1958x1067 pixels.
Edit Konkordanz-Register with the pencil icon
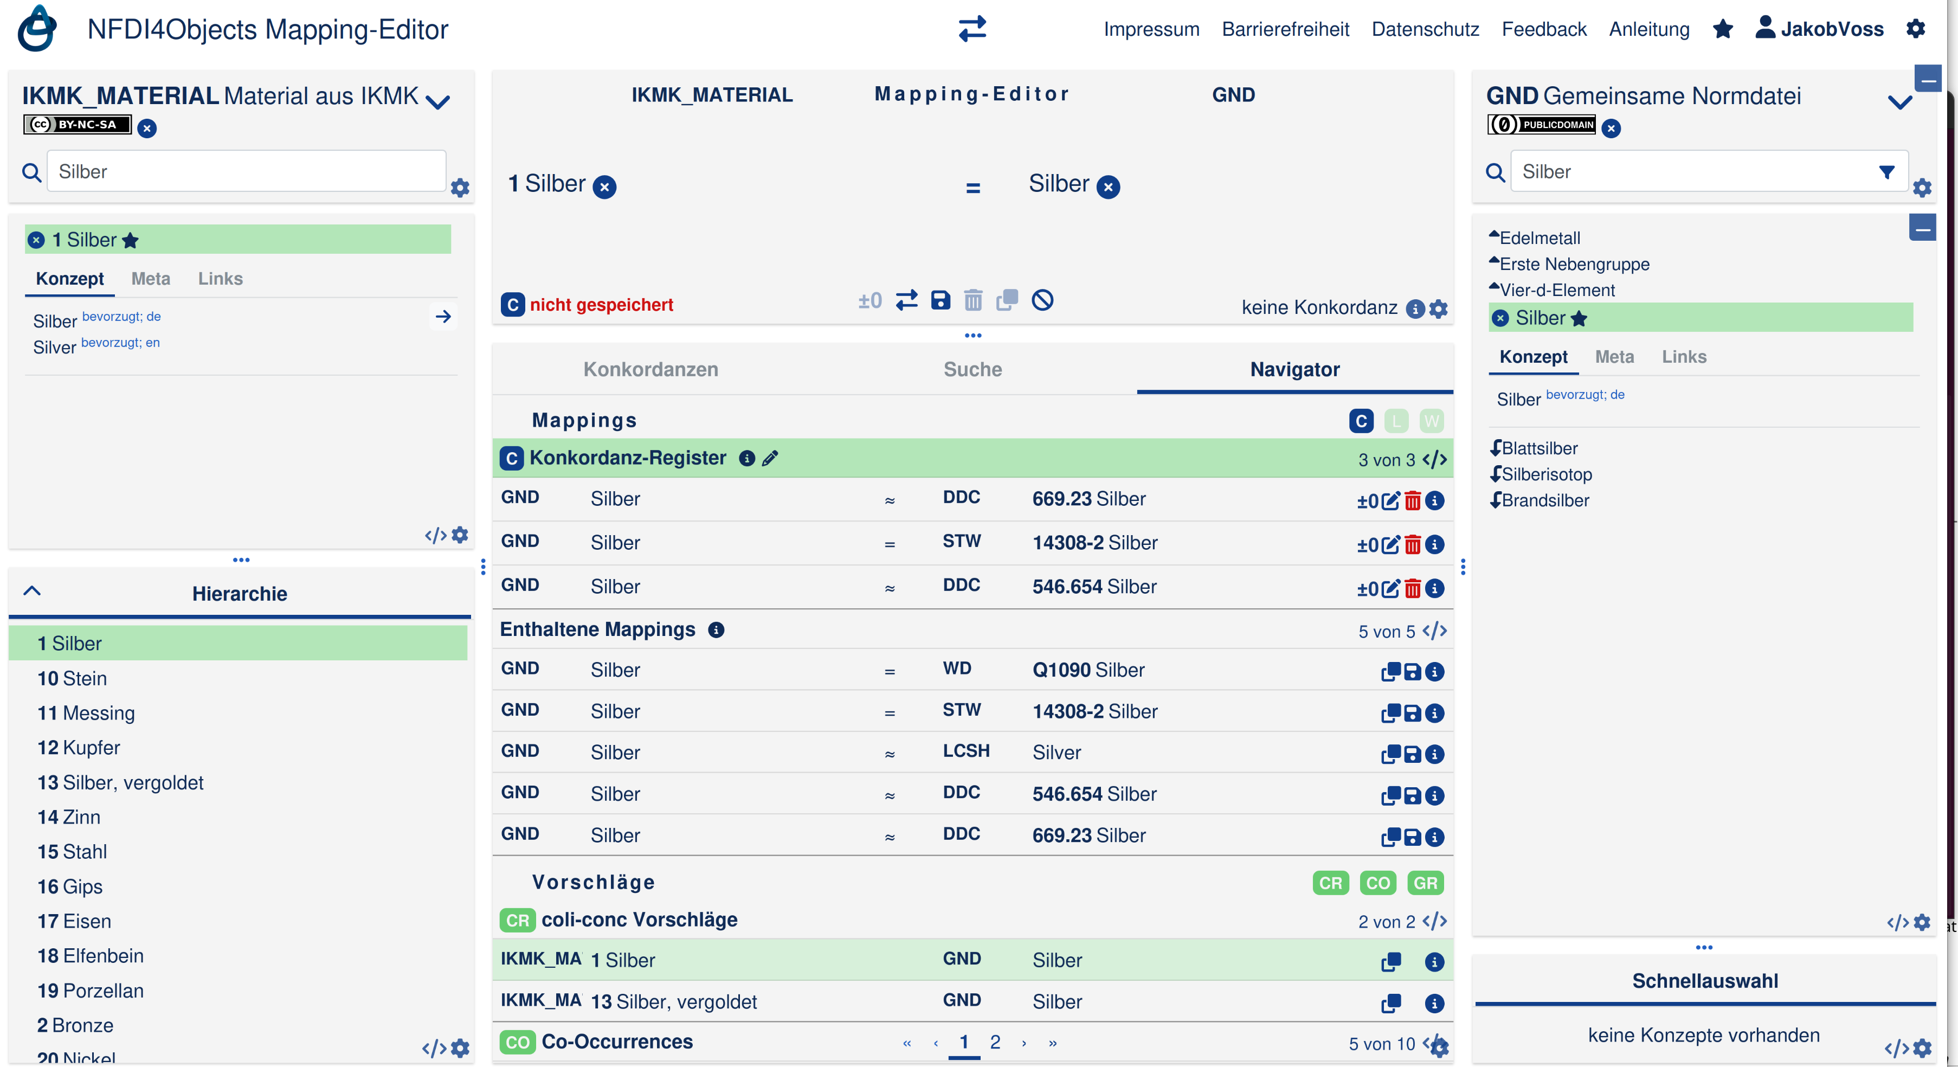click(770, 458)
